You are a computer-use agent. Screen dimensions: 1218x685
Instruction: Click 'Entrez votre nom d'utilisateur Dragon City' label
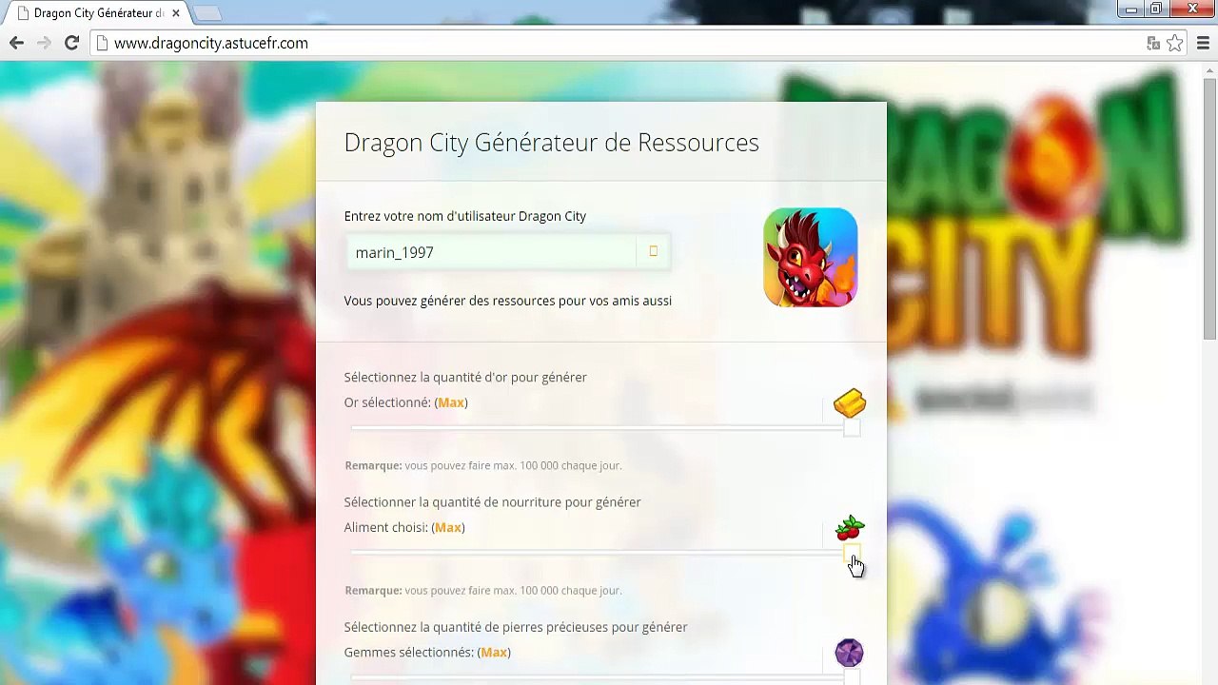click(465, 216)
